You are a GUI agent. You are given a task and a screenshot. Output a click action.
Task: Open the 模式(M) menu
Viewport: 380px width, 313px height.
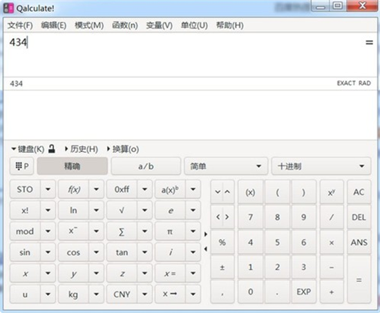89,25
